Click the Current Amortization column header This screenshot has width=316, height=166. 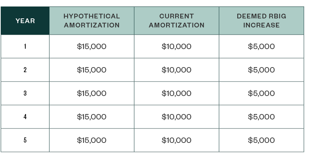coord(176,21)
